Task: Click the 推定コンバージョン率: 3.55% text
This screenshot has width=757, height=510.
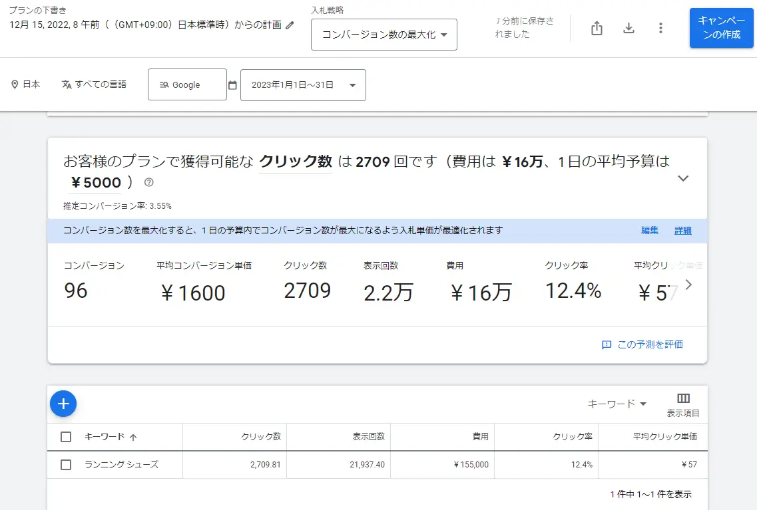Action: 117,206
